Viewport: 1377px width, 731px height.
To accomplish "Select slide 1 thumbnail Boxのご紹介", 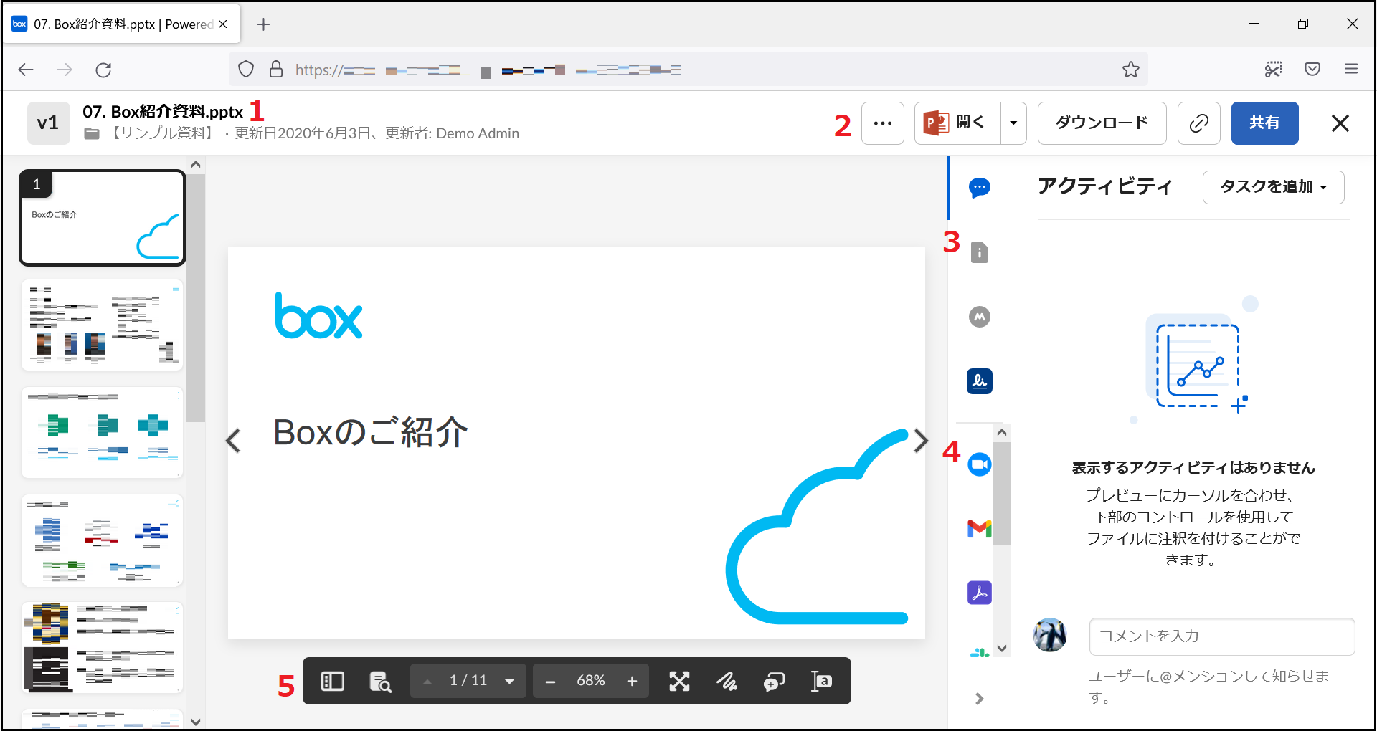I will point(103,218).
